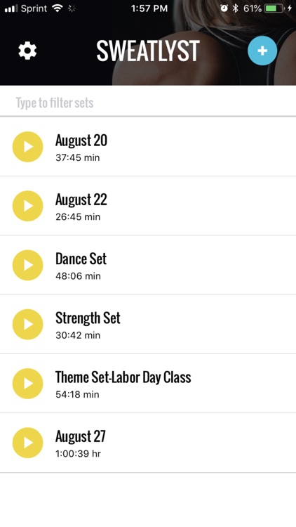
Task: Play Theme Set-Labor Day Class
Action: (x=28, y=384)
